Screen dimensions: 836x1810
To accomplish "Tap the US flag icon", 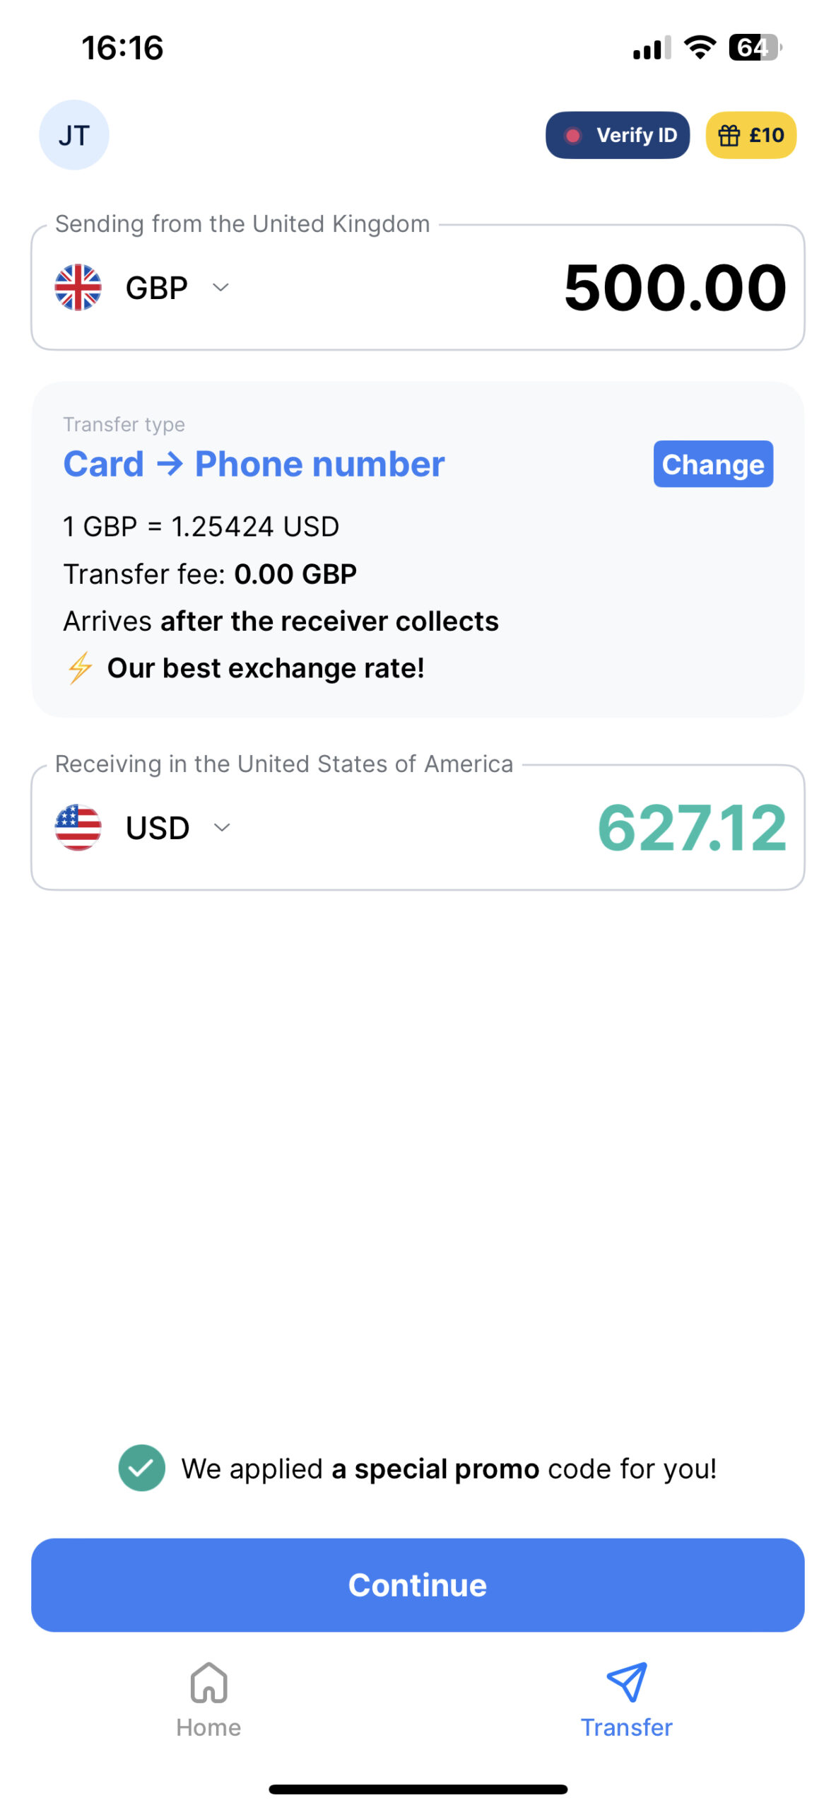I will coord(78,827).
